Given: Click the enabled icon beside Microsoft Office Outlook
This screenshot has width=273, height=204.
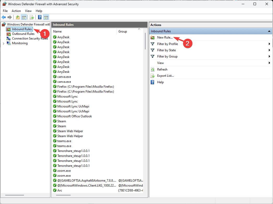Looking at the screenshot, I should pyautogui.click(x=55, y=116).
